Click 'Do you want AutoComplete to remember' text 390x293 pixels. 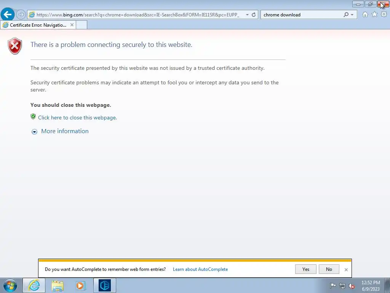105,269
